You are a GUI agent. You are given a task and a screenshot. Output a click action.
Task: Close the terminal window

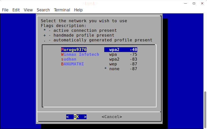coord(201,3)
